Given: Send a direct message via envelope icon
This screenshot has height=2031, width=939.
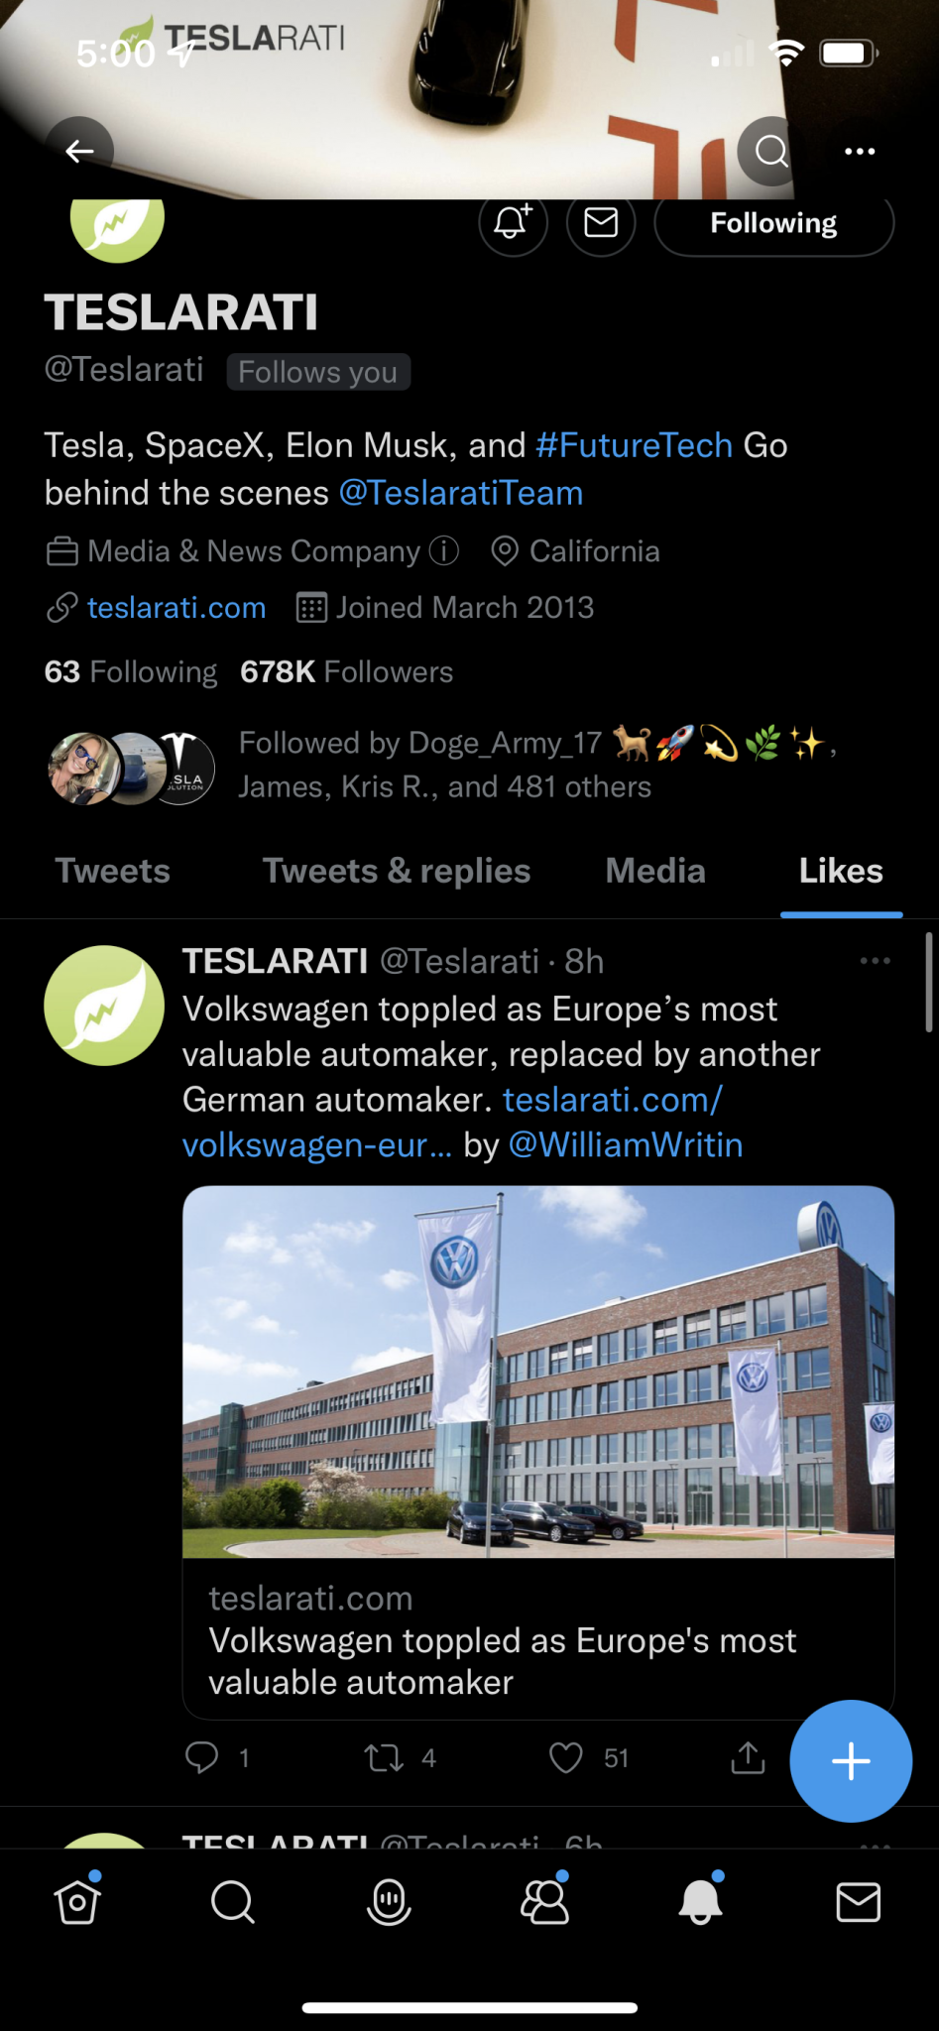Looking at the screenshot, I should point(601,222).
